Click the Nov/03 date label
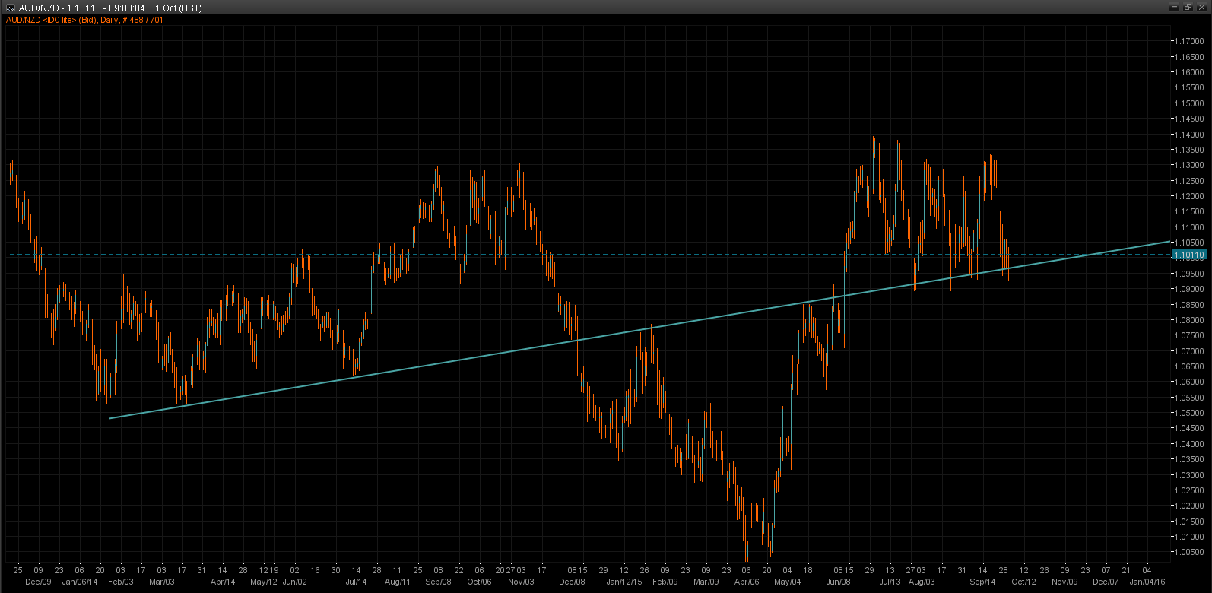Screen dimensions: 1212x593 pyautogui.click(x=521, y=582)
